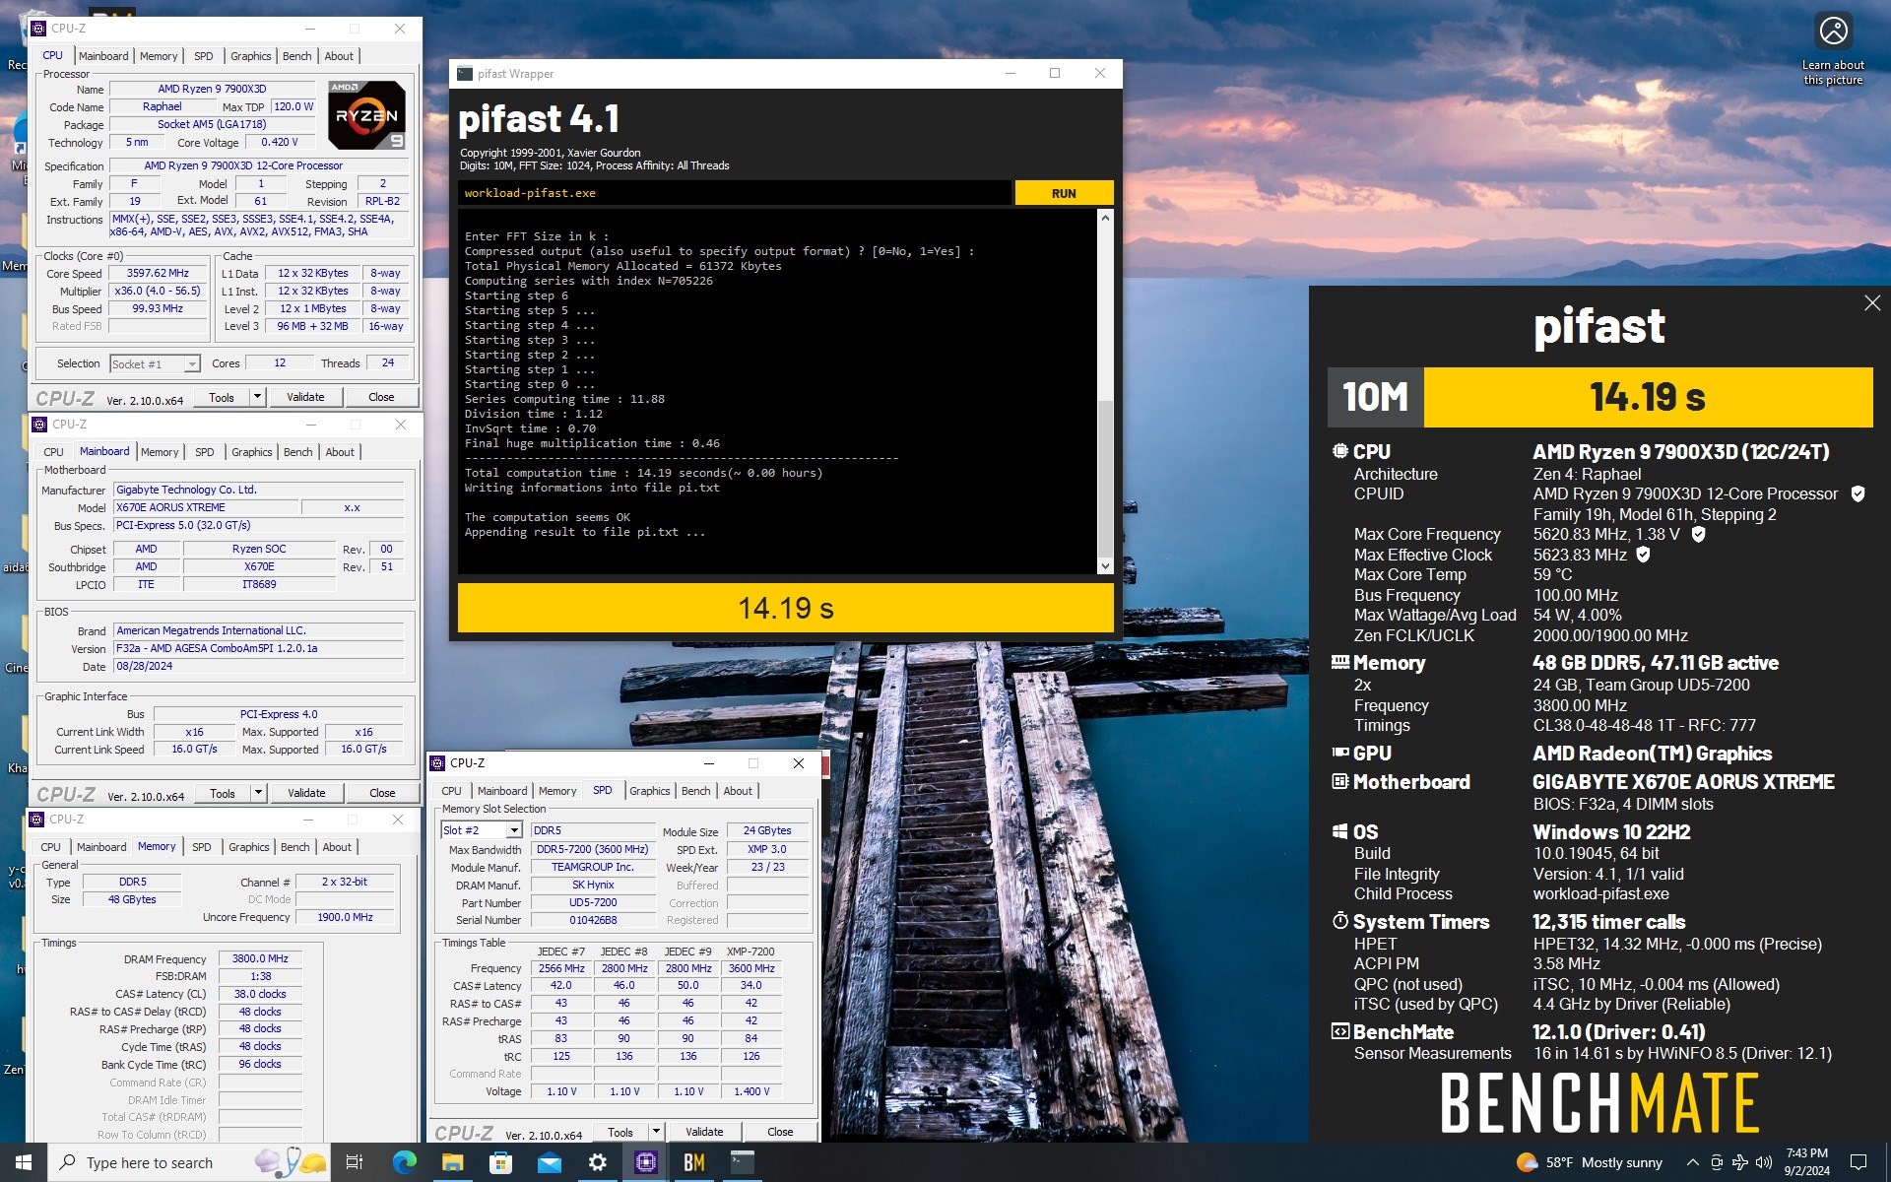Launch Microsoft Edge from the taskbar

tap(404, 1162)
